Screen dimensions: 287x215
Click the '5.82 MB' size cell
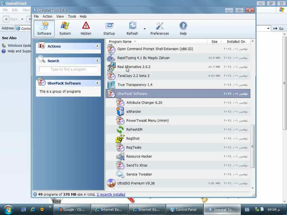tap(214, 183)
